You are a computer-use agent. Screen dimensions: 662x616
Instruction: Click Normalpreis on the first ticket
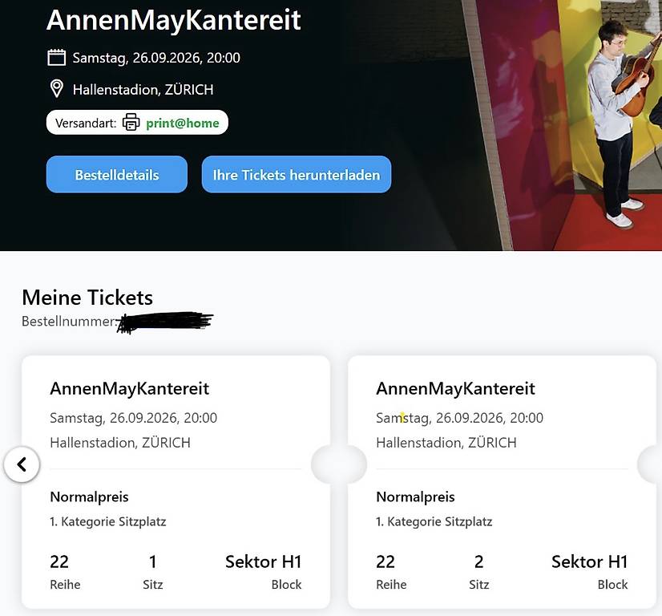[x=90, y=496]
